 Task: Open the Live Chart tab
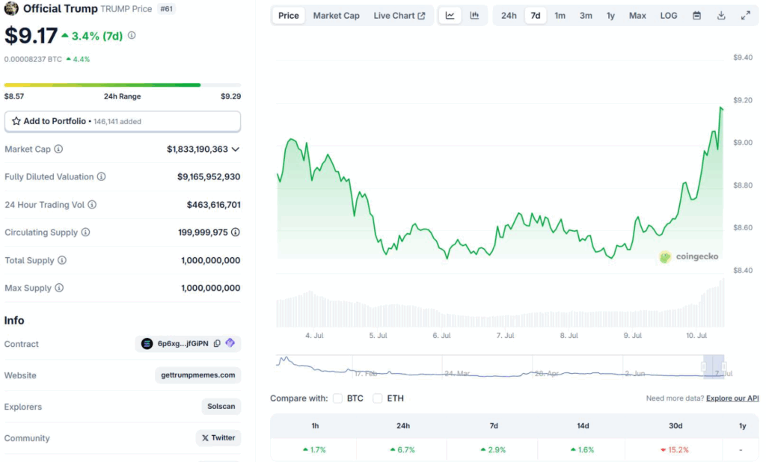tap(399, 16)
